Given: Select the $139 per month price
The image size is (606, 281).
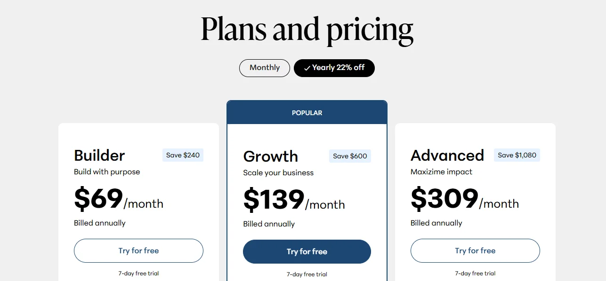Looking at the screenshot, I should 294,200.
